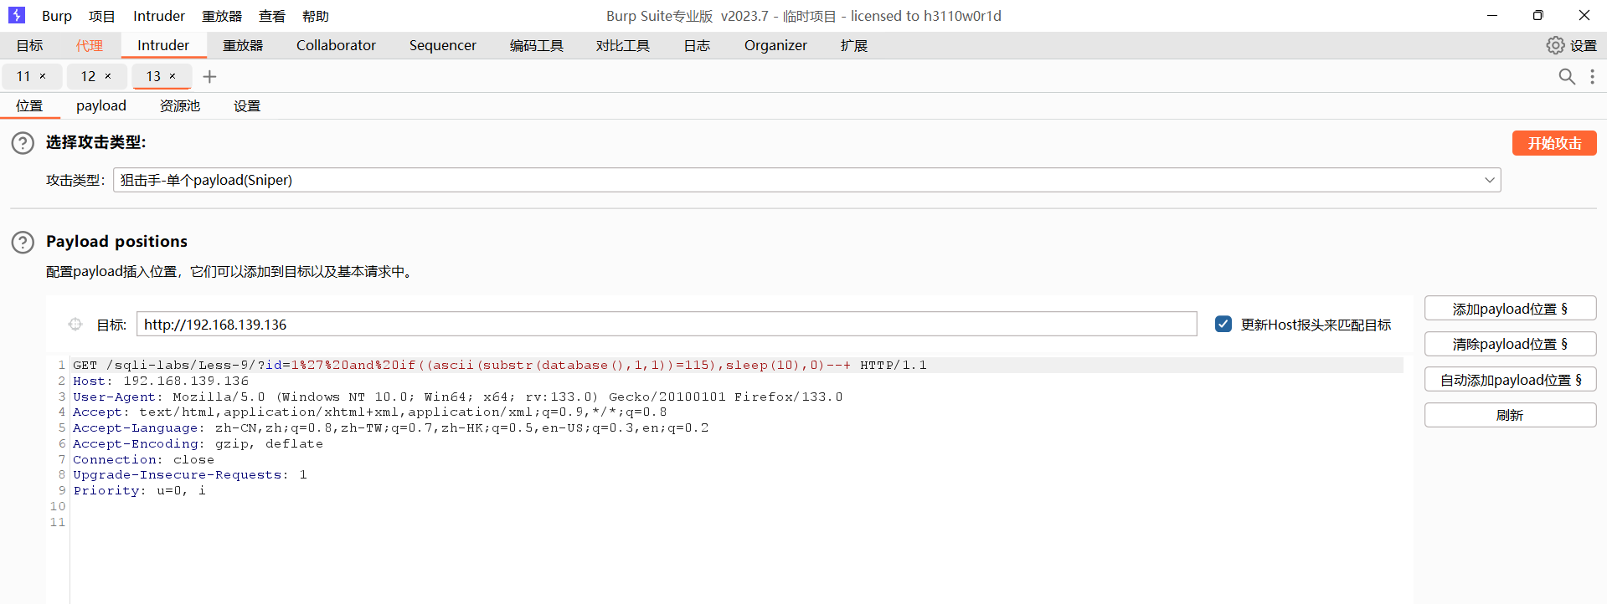Close Intruder tab 12
Image resolution: width=1607 pixels, height=604 pixels.
[108, 76]
